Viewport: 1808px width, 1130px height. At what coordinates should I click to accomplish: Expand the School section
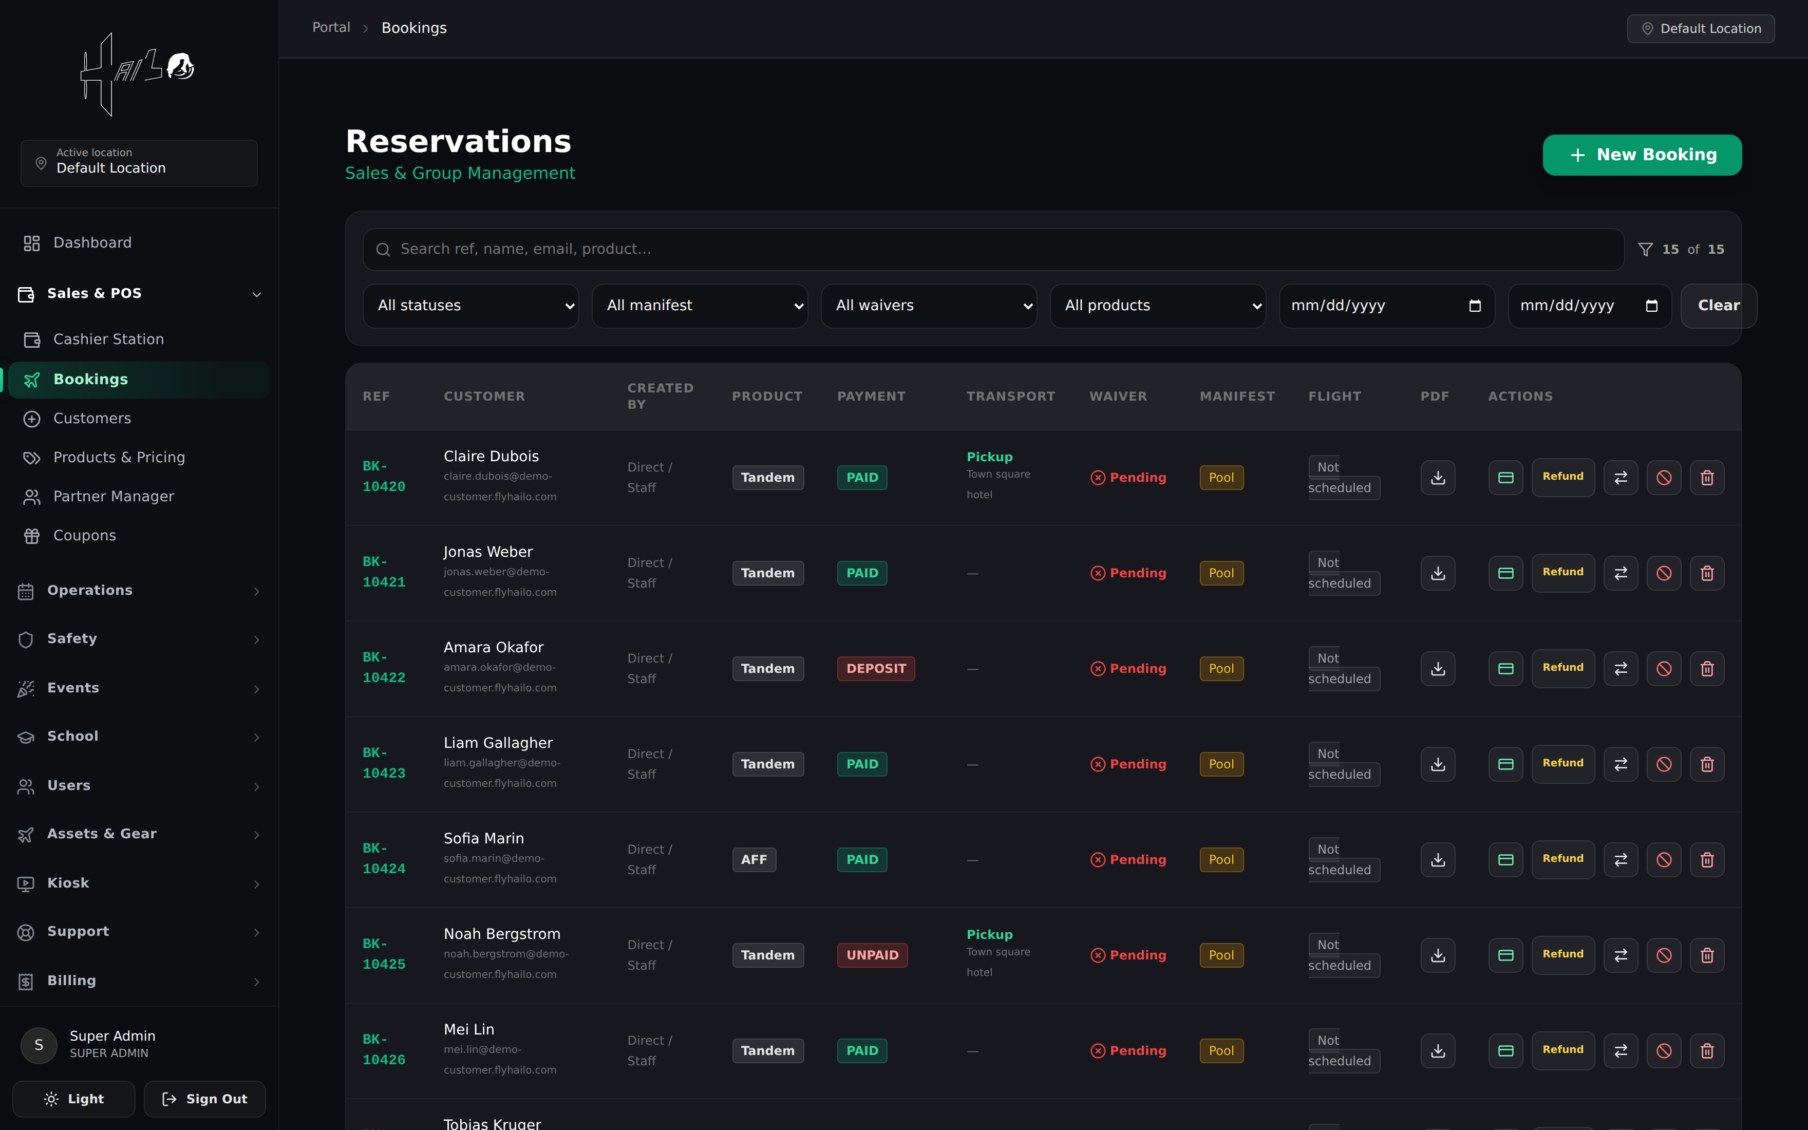point(139,737)
